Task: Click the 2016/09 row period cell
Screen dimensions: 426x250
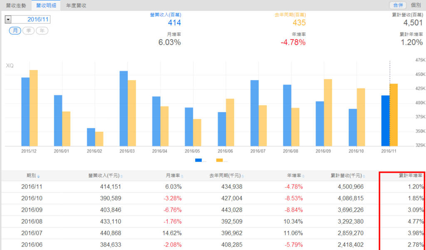Action: pyautogui.click(x=32, y=210)
